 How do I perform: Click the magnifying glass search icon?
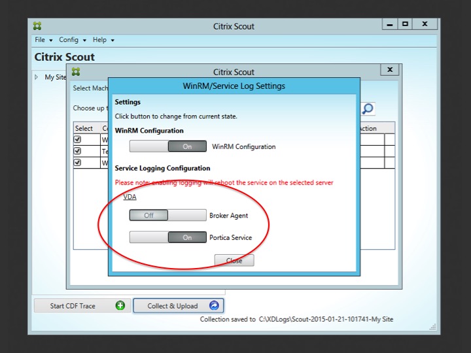tap(368, 109)
